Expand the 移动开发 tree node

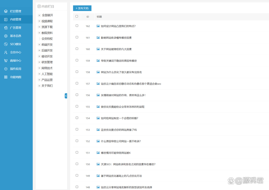coord(39,56)
